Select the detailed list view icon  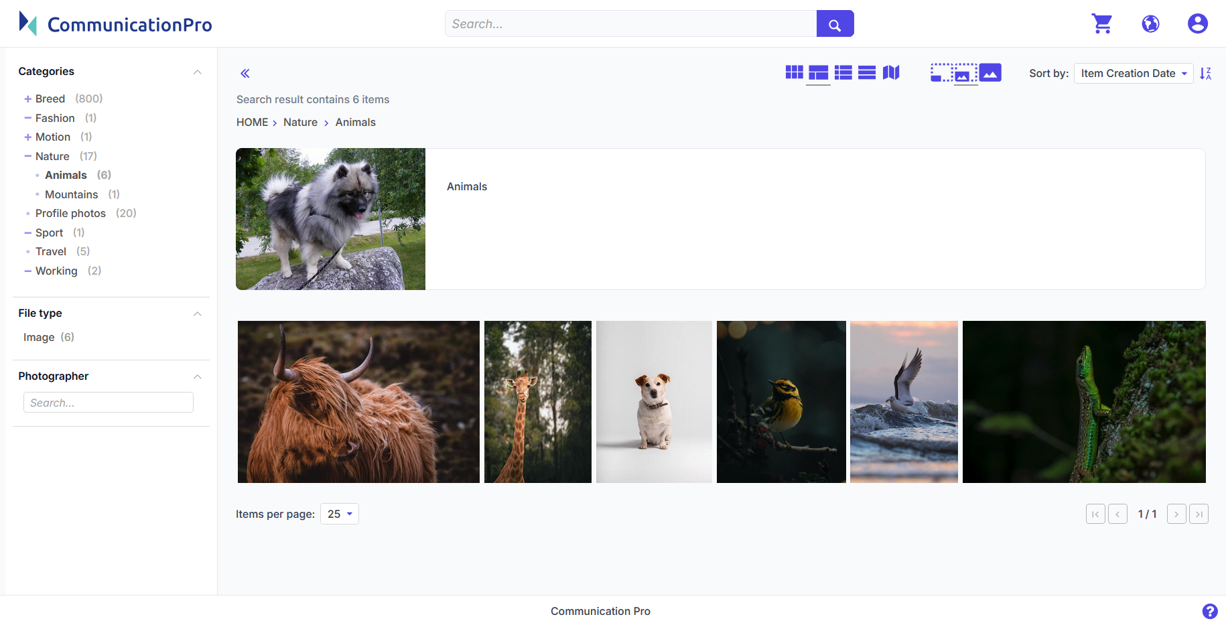[x=843, y=72]
